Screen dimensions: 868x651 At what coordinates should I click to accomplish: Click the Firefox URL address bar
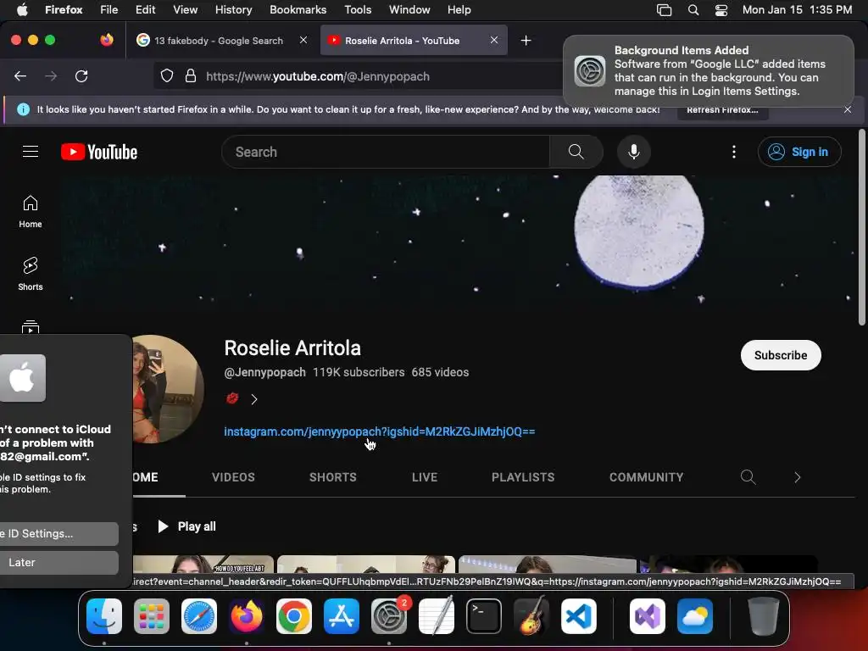tap(357, 76)
